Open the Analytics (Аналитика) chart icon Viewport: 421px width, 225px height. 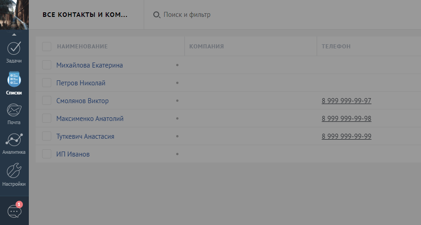pyautogui.click(x=14, y=140)
